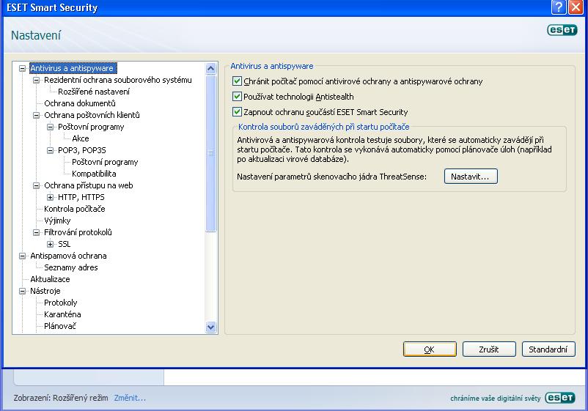This screenshot has height=411, width=588.
Task: Select 'SSL' tree item
Action: click(64, 244)
